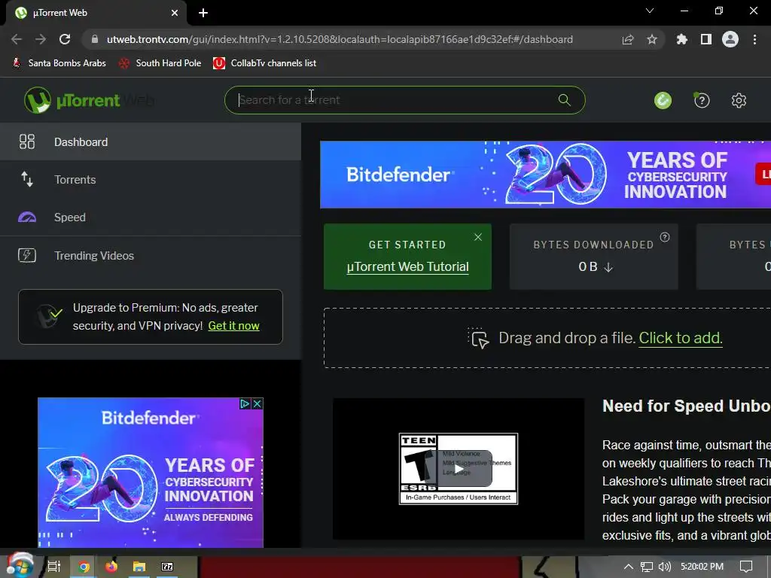This screenshot has width=771, height=578.
Task: Play the Need for Speed video
Action: pyautogui.click(x=459, y=469)
